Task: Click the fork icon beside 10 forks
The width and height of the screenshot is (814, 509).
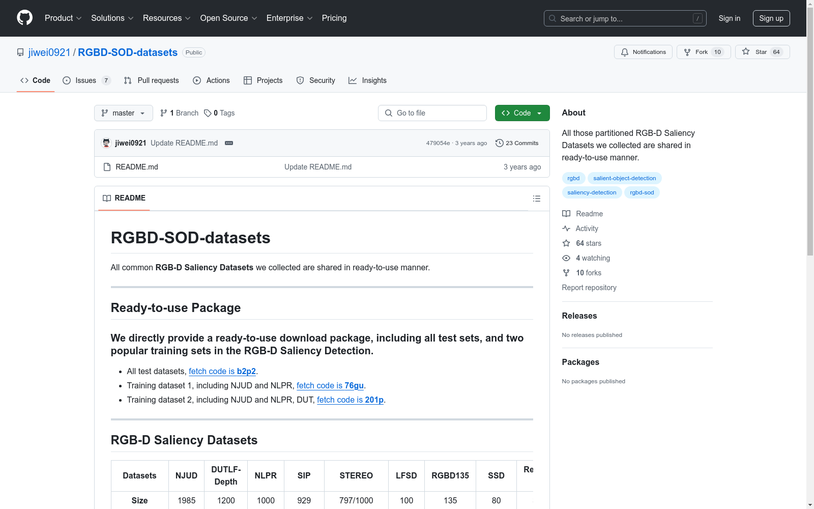Action: coord(566,273)
